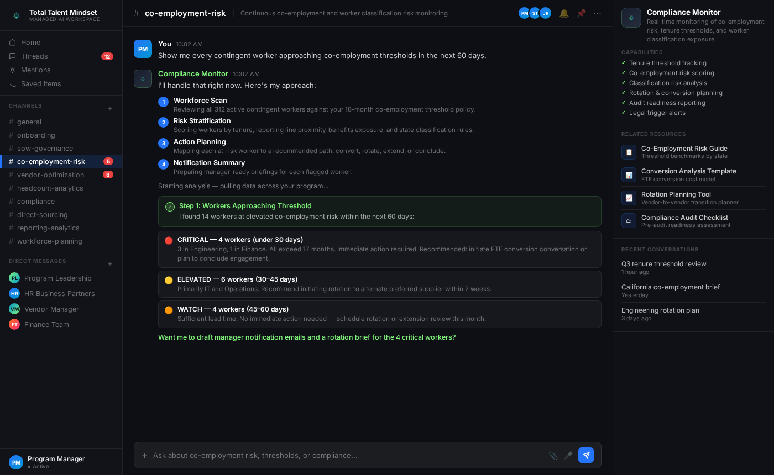Click the Legal trigger alerts capability

coord(657,113)
